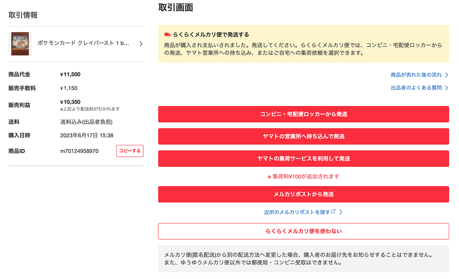Click the 取引情報 section heading
The height and width of the screenshot is (279, 459).
pyautogui.click(x=22, y=15)
